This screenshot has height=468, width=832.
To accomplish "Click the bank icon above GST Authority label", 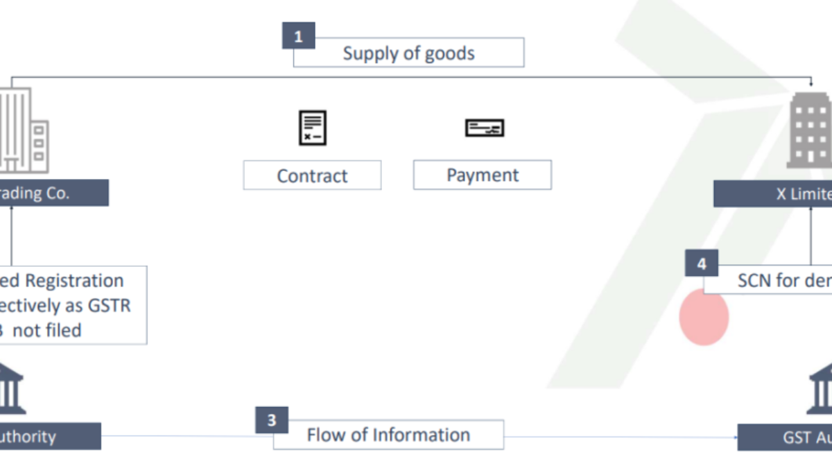I will (x=822, y=389).
